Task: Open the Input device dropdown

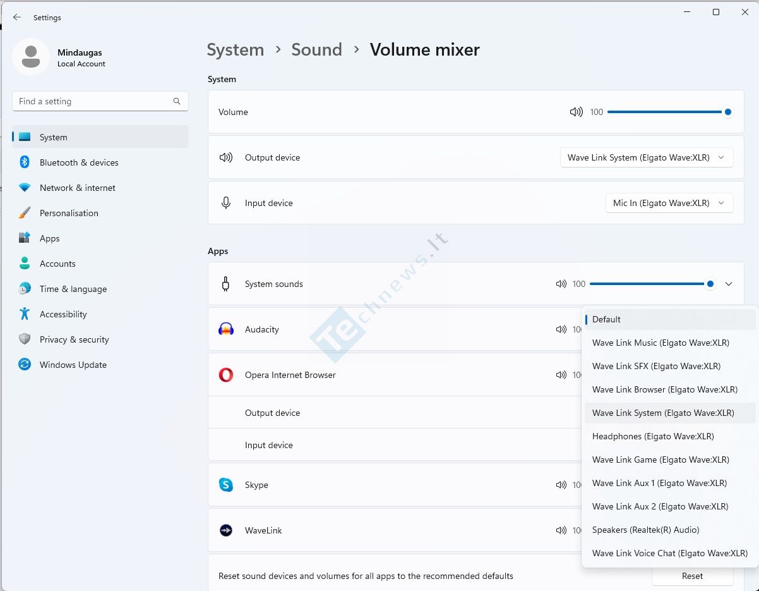Action: tap(669, 203)
